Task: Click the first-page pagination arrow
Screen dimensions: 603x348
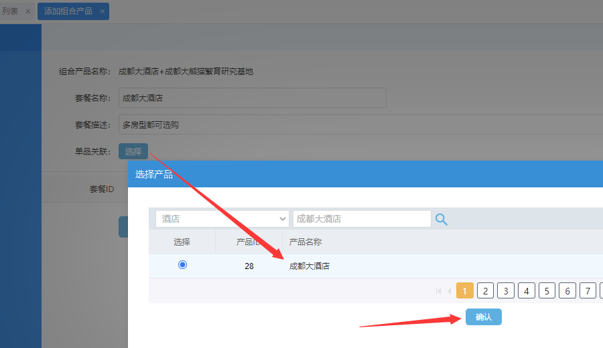Action: click(x=439, y=291)
